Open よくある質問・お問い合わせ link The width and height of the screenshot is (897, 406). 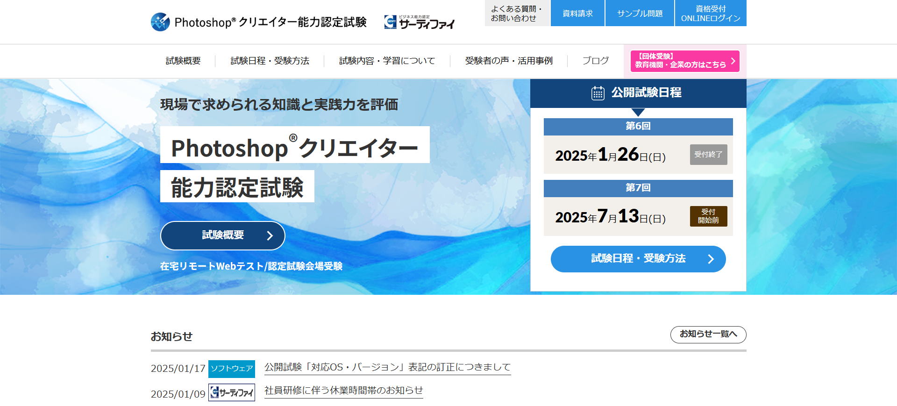click(x=517, y=13)
